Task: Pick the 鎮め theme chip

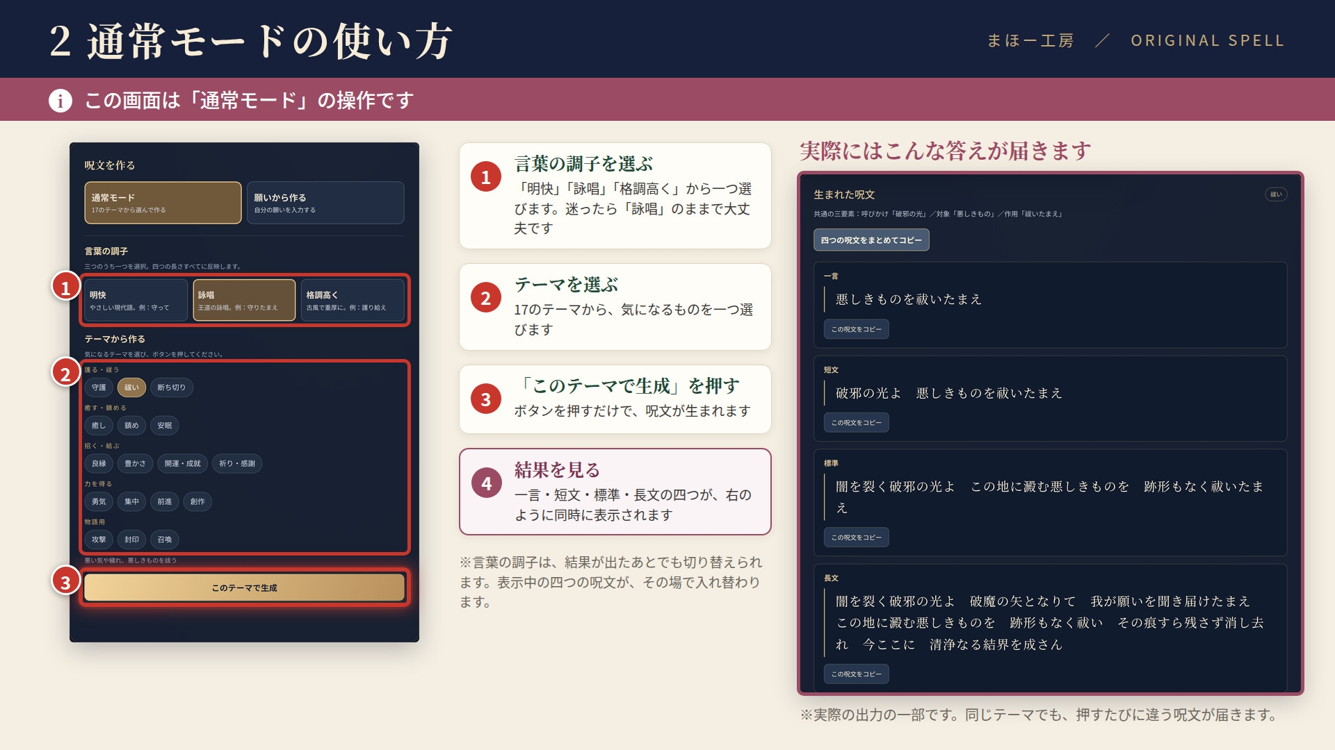Action: point(131,426)
